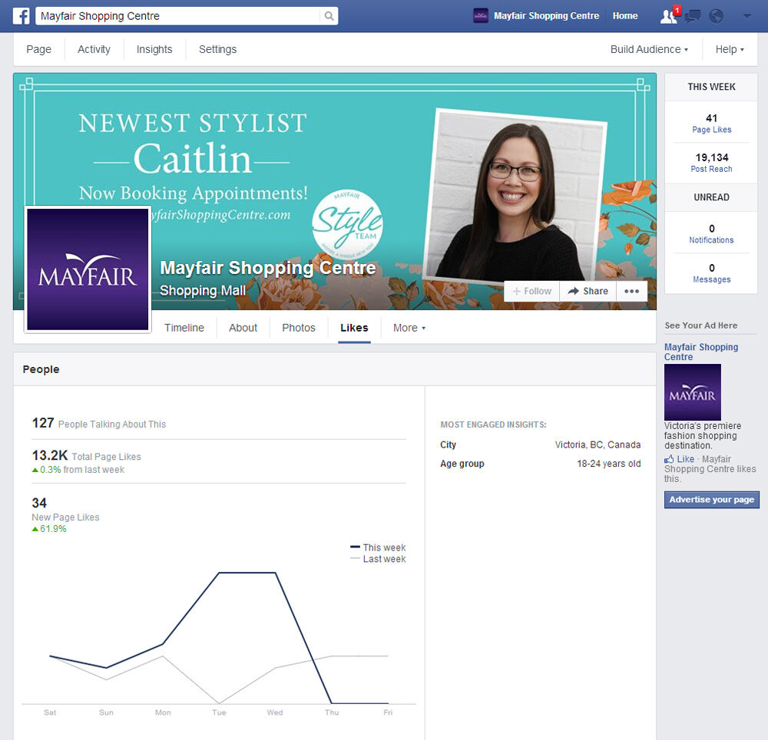Click the thumbs-up Like icon in the ad
The width and height of the screenshot is (768, 740).
669,459
